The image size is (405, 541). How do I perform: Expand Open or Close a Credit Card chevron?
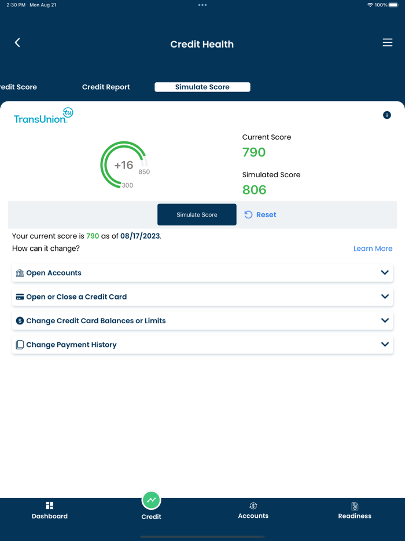pos(385,297)
